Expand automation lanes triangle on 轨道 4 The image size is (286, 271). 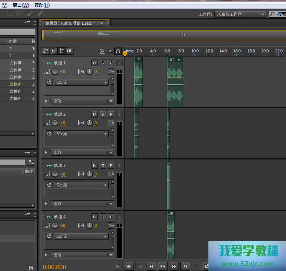pyautogui.click(x=46, y=255)
